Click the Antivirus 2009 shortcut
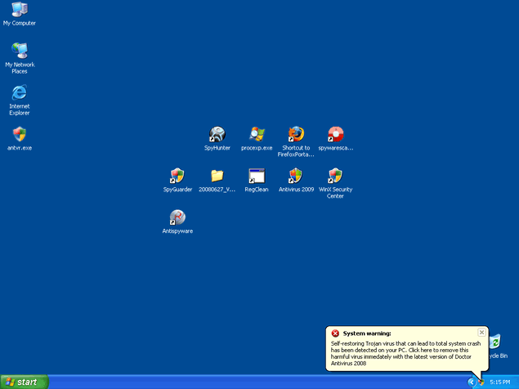 (296, 176)
